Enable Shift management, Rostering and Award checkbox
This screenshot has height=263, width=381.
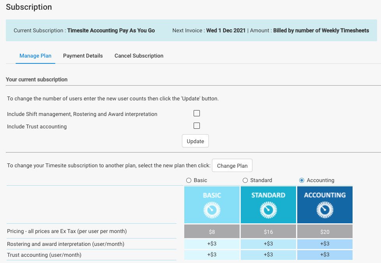click(197, 113)
